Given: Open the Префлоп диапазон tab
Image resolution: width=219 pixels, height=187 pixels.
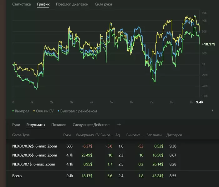Looking at the screenshot, I should [72, 4].
